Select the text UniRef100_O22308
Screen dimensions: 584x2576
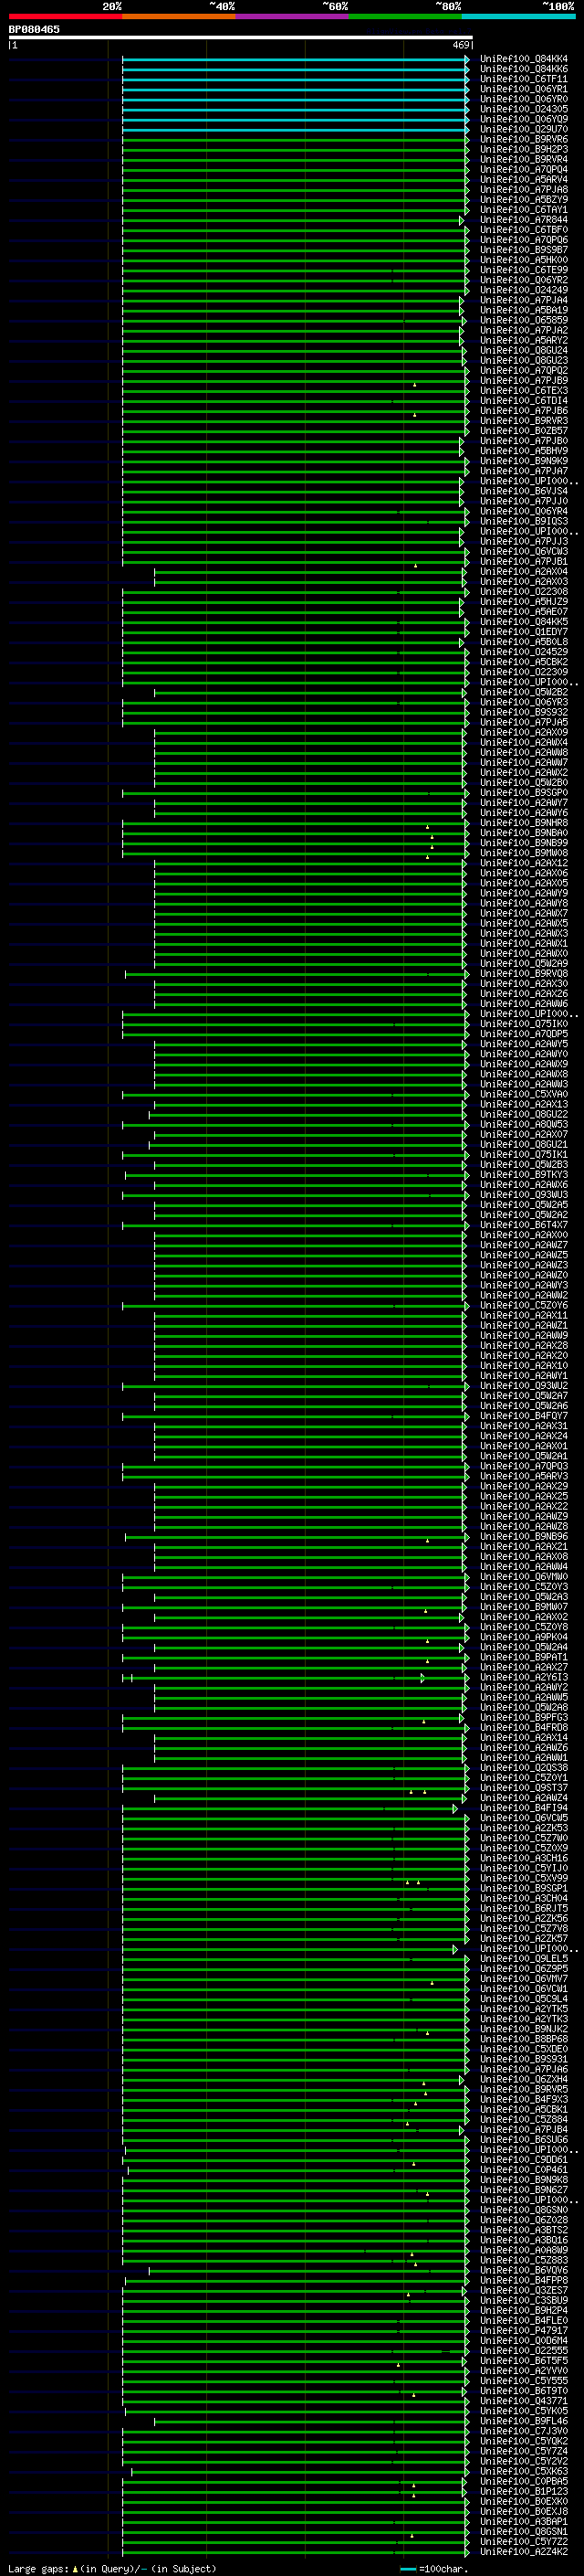pyautogui.click(x=524, y=592)
